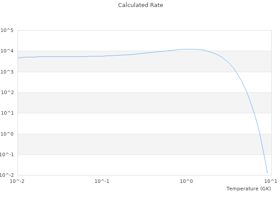Image resolution: width=280 pixels, height=210 pixels.
Task: Click the peak of the blue rate curve
Action: click(189, 49)
